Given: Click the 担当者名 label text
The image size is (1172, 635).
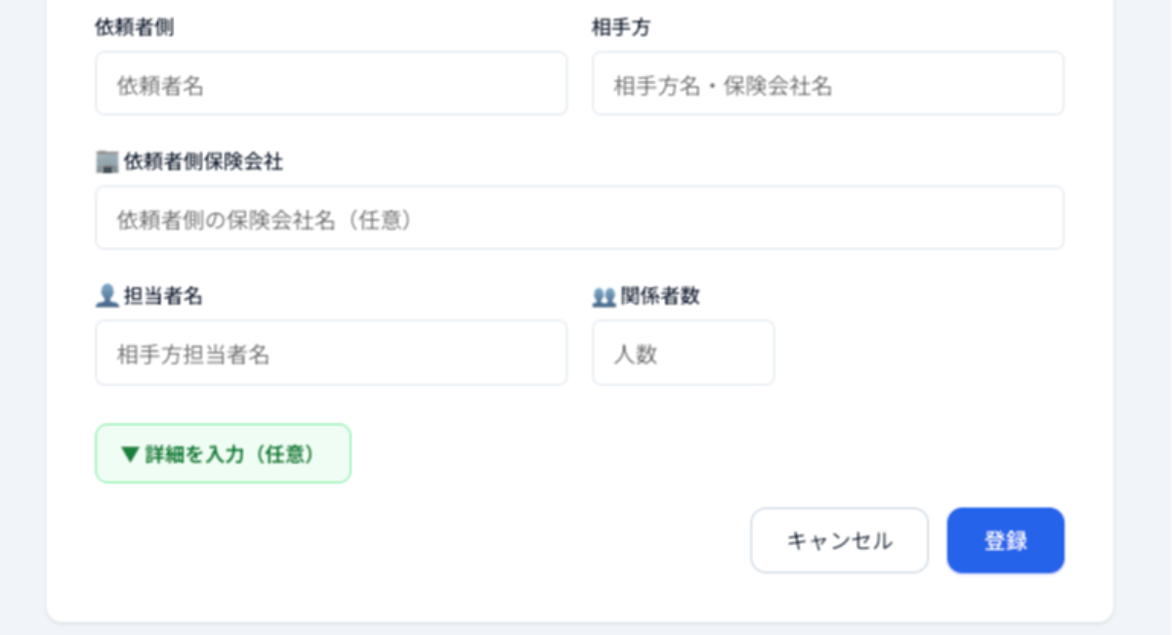Looking at the screenshot, I should pos(163,296).
